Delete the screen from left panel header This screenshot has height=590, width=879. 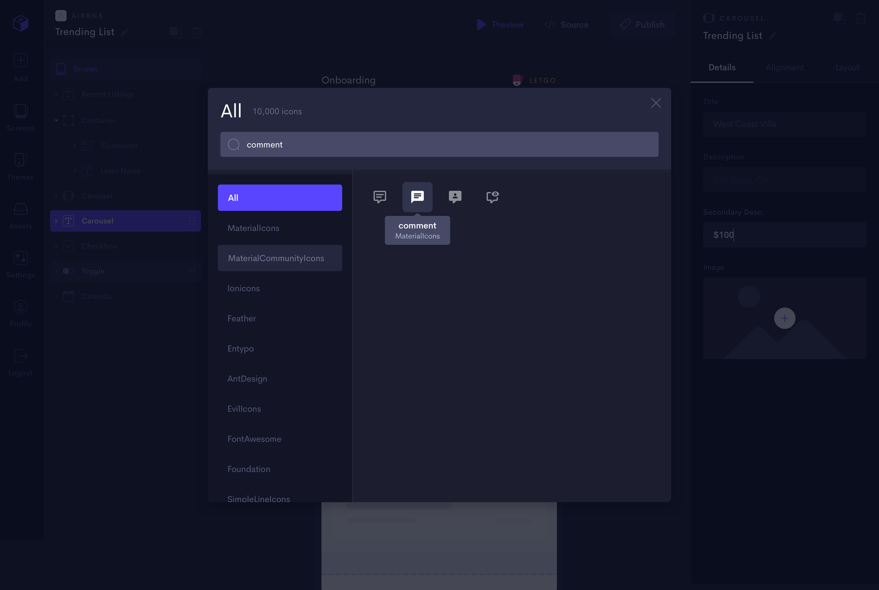(197, 32)
